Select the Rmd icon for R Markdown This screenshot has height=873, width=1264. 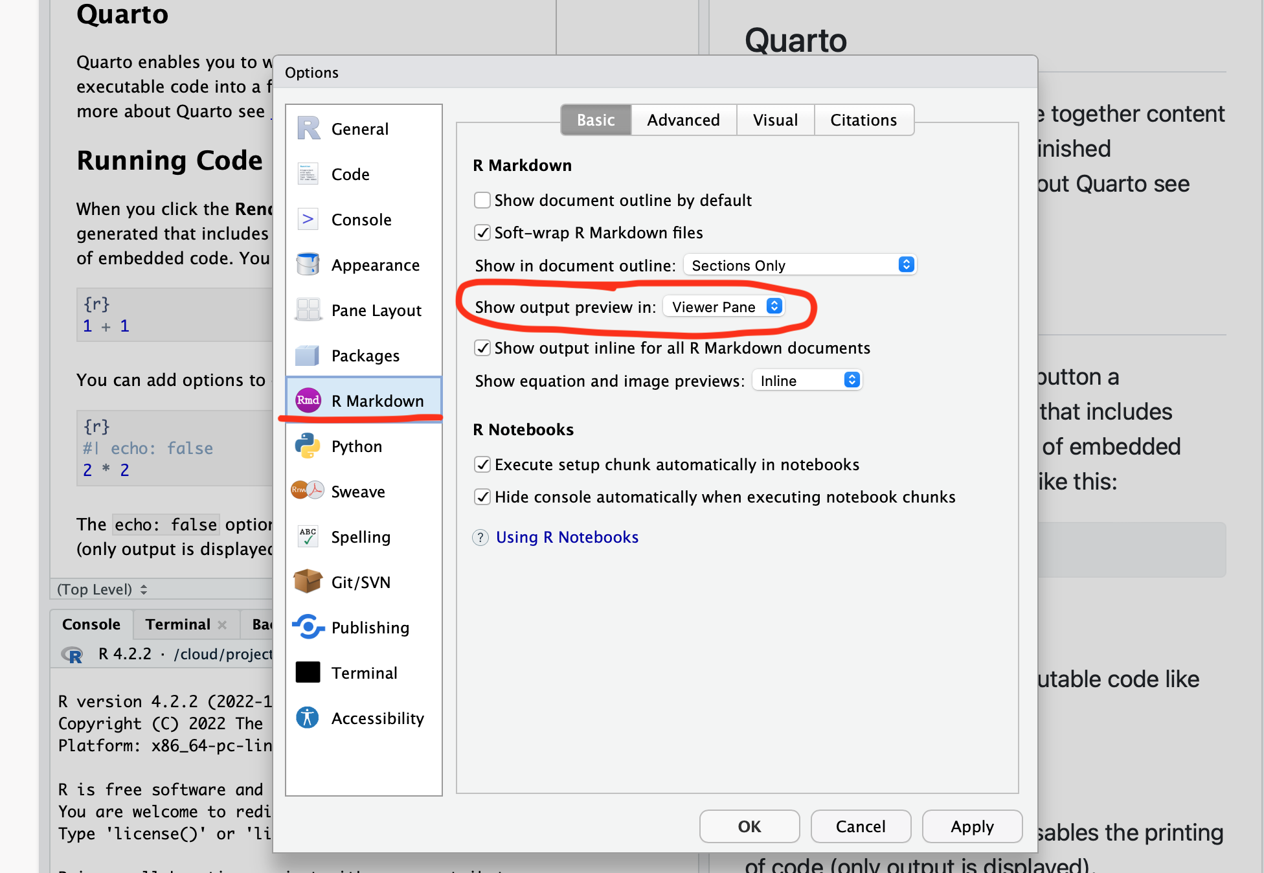tap(308, 400)
